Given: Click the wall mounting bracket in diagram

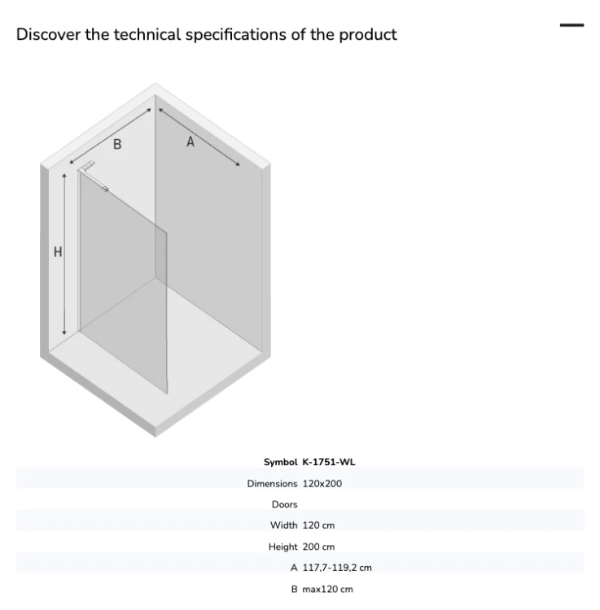Looking at the screenshot, I should click(x=87, y=166).
